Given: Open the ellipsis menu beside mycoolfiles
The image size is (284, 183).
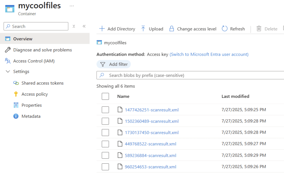Looking at the screenshot, I should coord(72,6).
